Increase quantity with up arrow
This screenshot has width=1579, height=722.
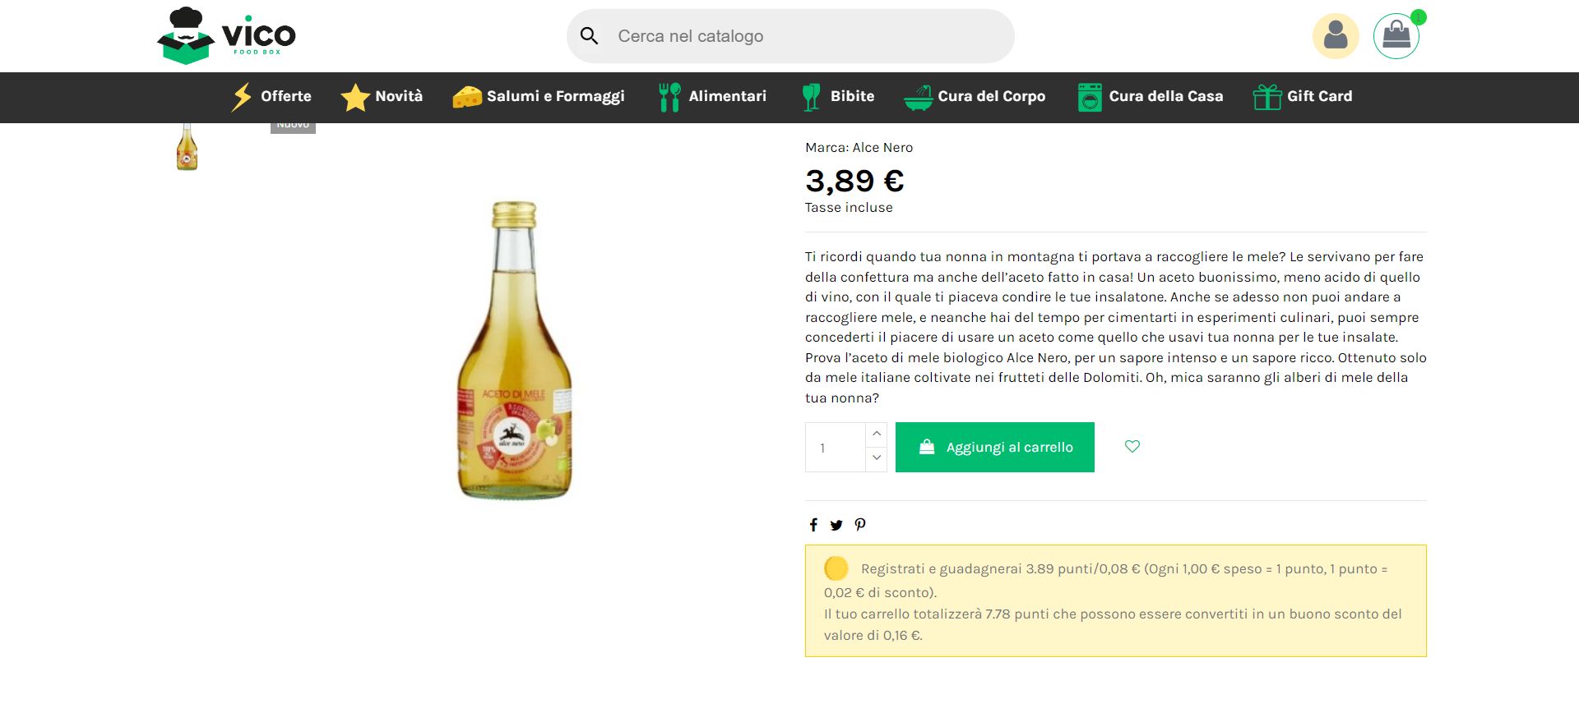877,434
